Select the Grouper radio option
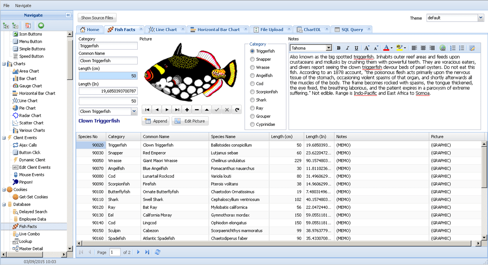 252,116
